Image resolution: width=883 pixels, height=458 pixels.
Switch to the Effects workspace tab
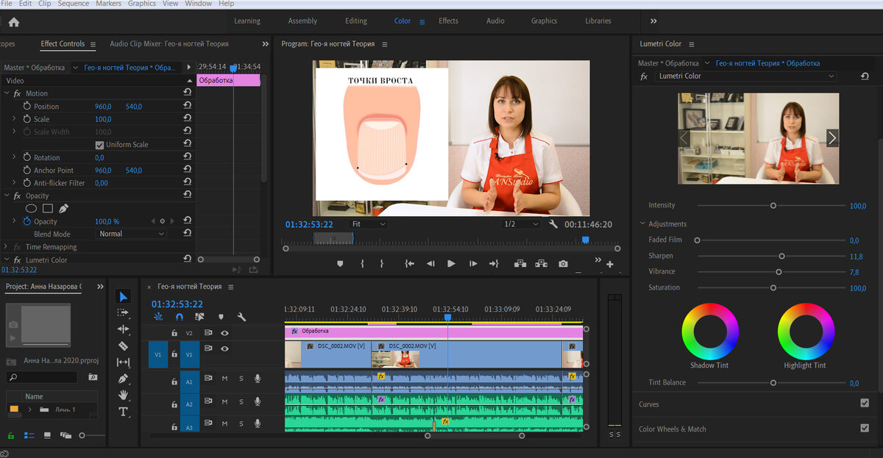coord(448,21)
